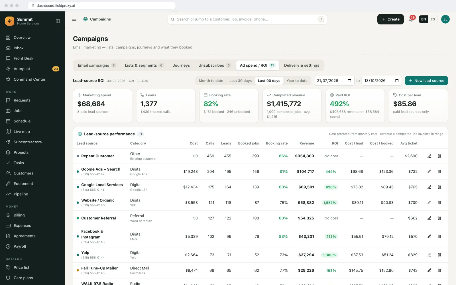
Task: Select Month to date range
Action: (x=211, y=81)
